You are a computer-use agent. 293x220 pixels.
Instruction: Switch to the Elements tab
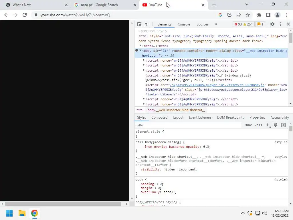tap(164, 24)
